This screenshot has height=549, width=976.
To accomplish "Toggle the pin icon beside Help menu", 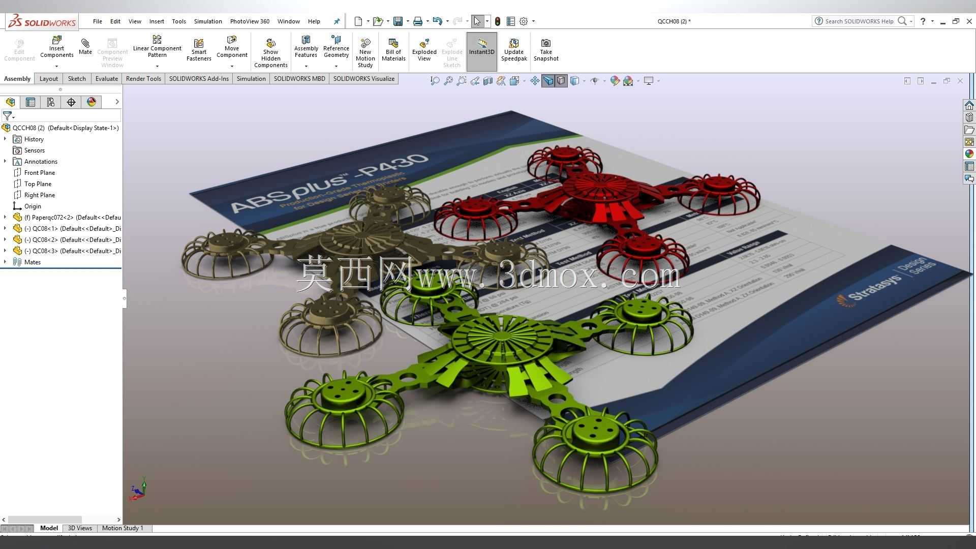I will [337, 21].
